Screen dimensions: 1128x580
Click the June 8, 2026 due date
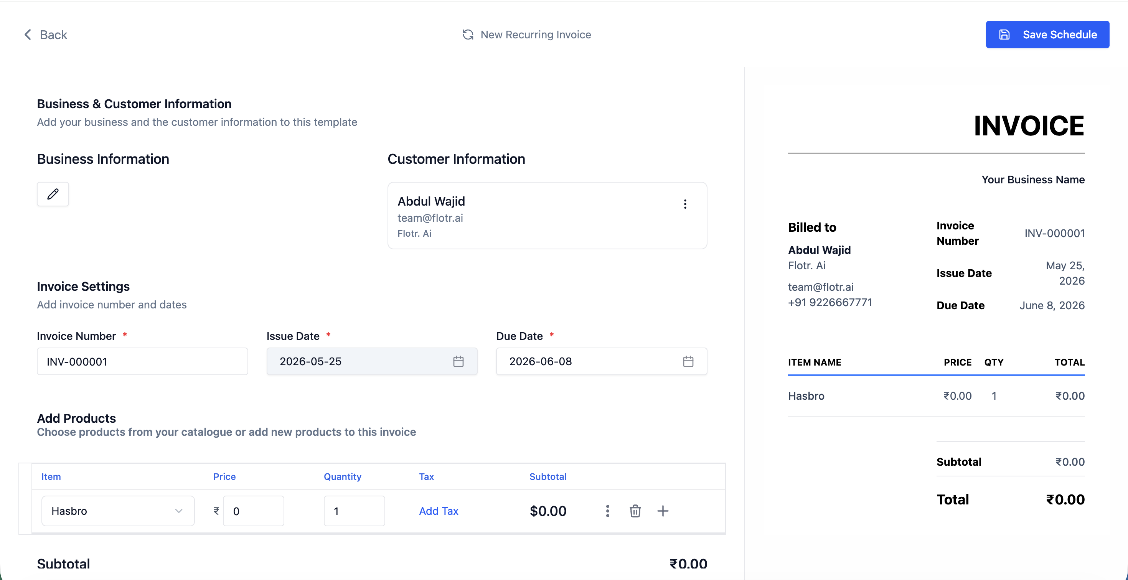tap(1052, 305)
